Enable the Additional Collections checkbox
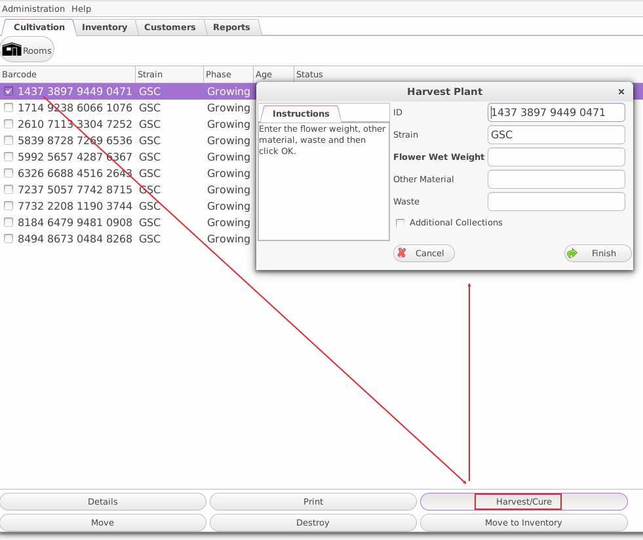643x540 pixels. coord(400,223)
